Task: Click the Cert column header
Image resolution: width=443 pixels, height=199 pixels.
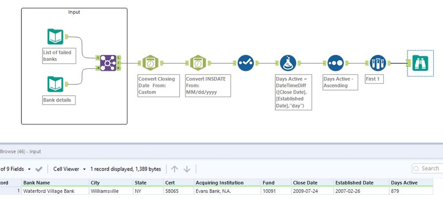Action: click(178, 183)
